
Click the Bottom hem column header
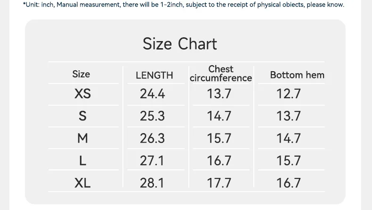coord(297,75)
